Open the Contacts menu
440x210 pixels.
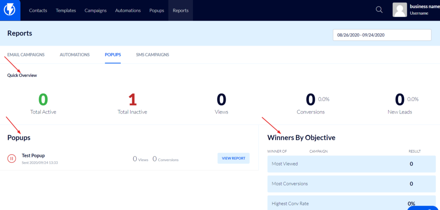pyautogui.click(x=38, y=10)
